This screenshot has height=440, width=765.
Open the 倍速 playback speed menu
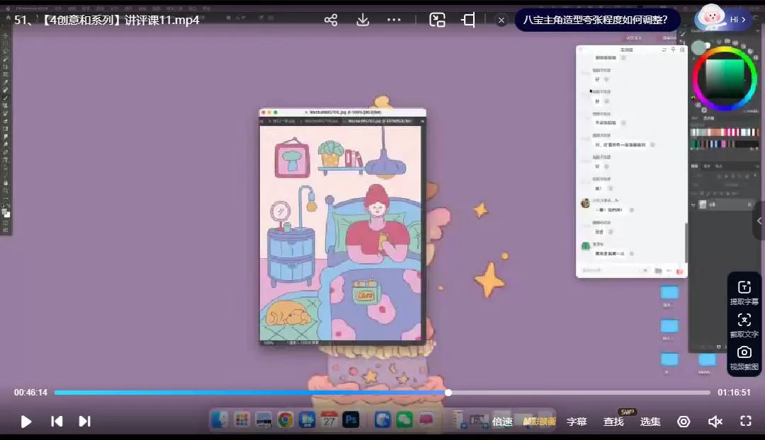[x=502, y=422]
